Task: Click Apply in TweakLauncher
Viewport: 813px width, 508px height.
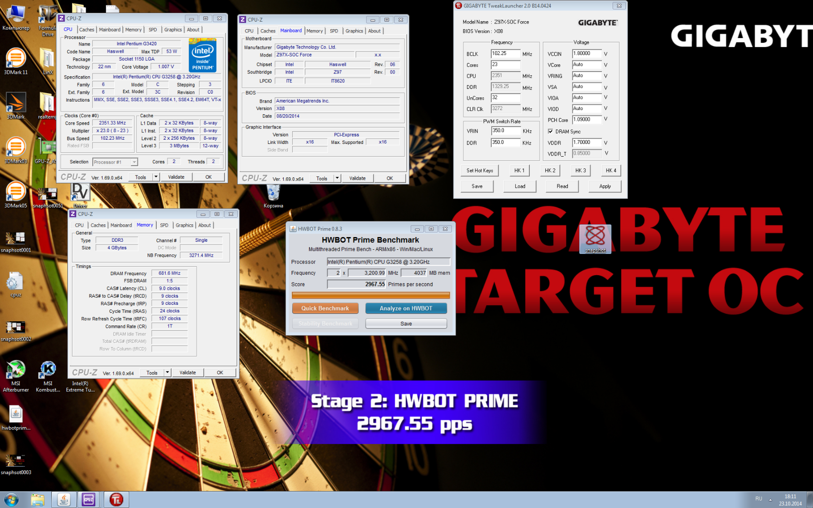Action: point(605,186)
